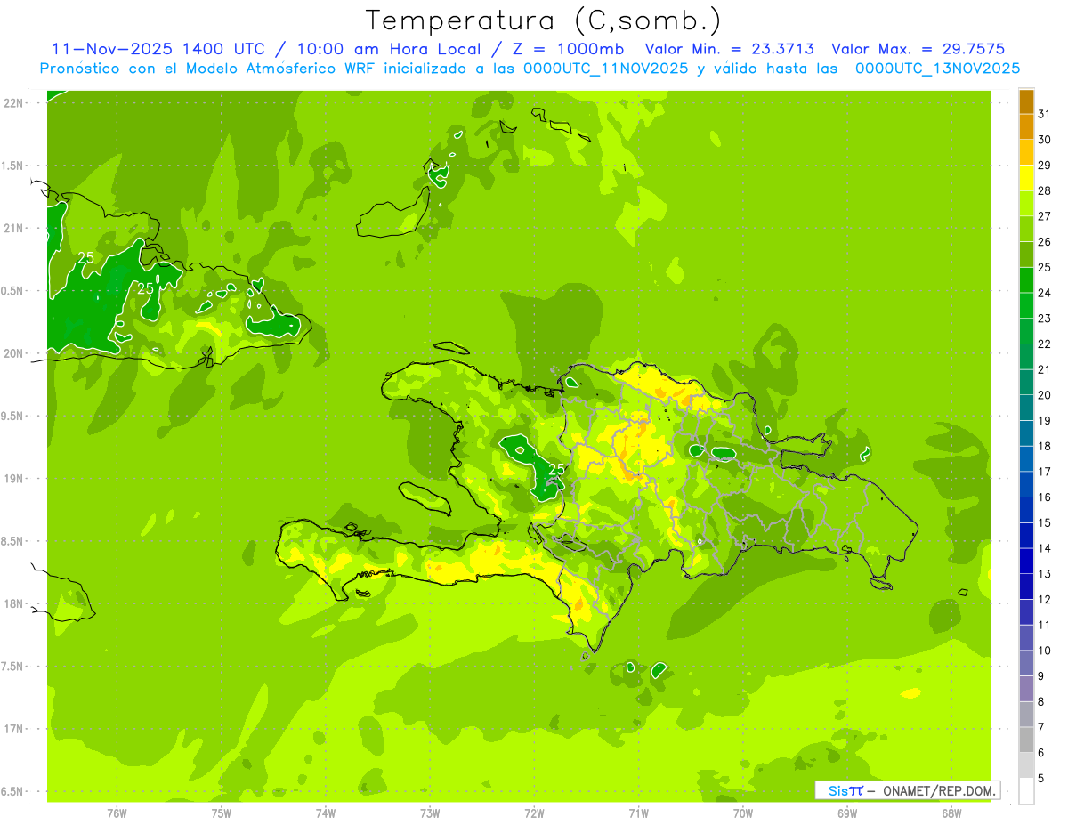1068x825 pixels.
Task: Click the '71W' longitude axis label
Action: point(638,813)
